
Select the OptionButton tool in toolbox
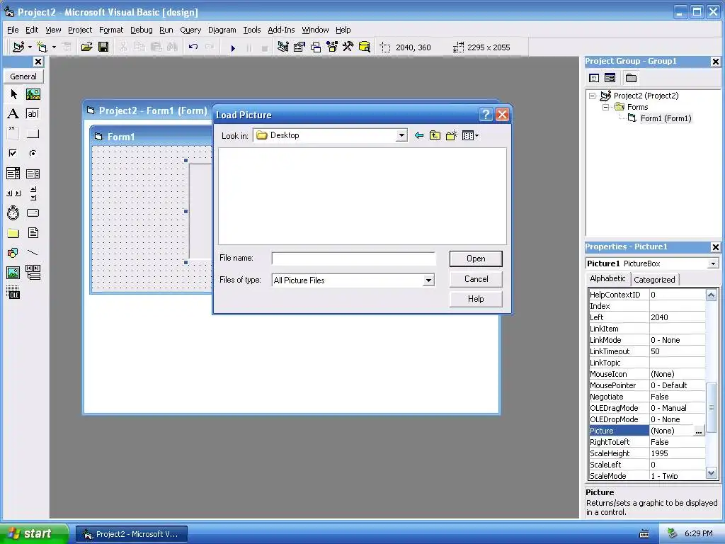tap(33, 153)
